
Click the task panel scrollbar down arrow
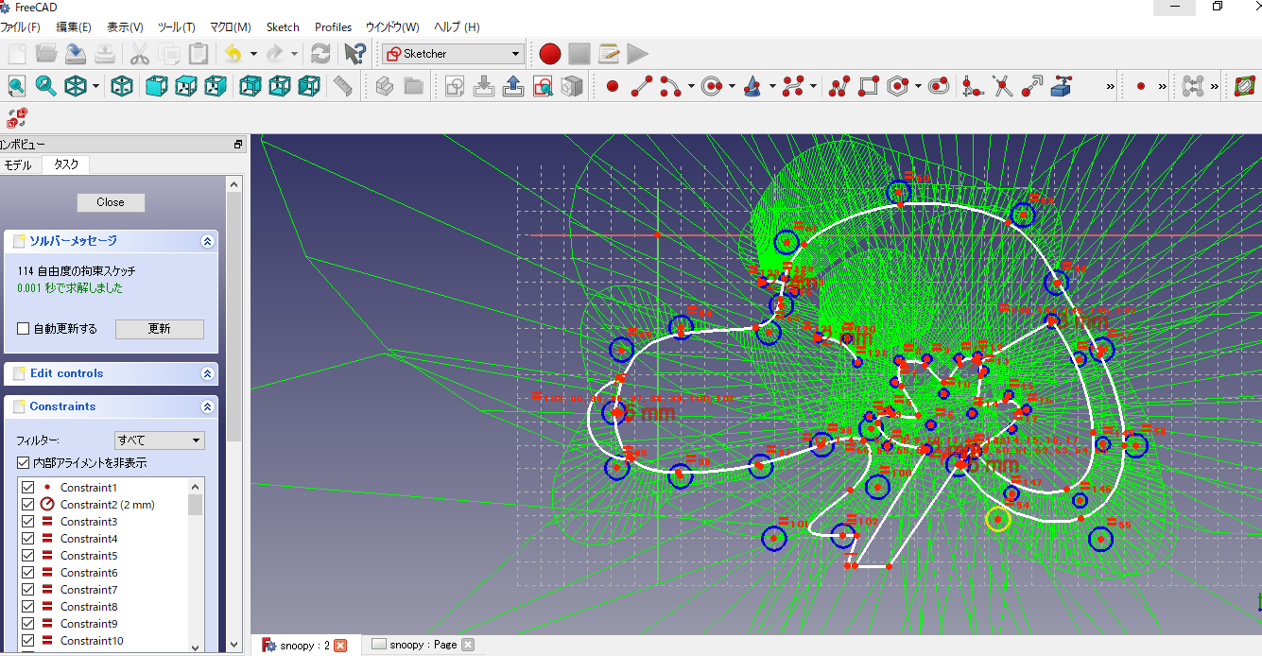(x=234, y=646)
